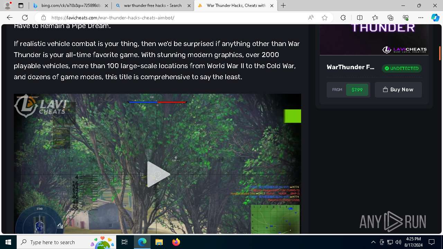Open Collections panel
The width and height of the screenshot is (443, 249).
[x=390, y=18]
